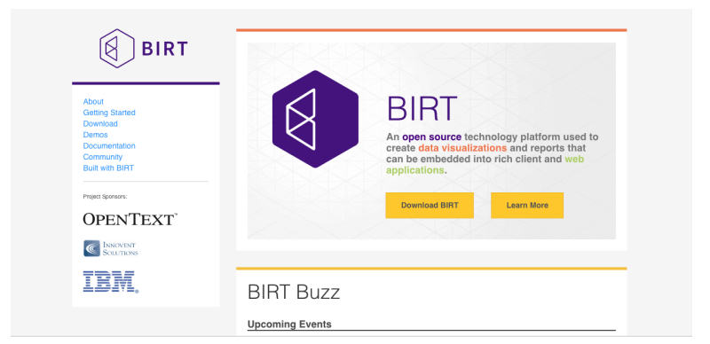The height and width of the screenshot is (344, 710).
Task: Click the orange 'data visualizations' text
Action: click(462, 148)
